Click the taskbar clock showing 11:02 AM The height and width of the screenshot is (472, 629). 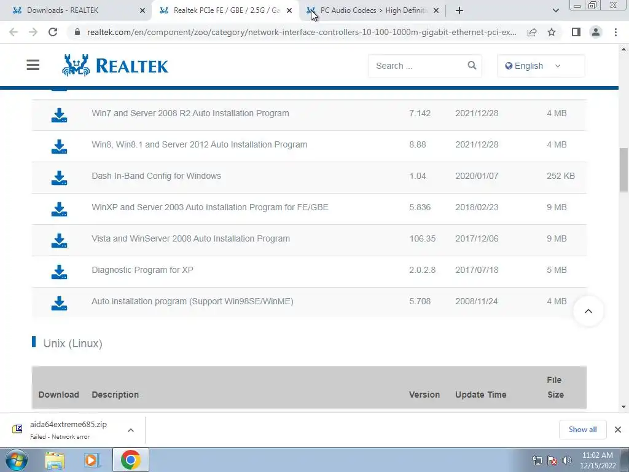[x=598, y=460]
